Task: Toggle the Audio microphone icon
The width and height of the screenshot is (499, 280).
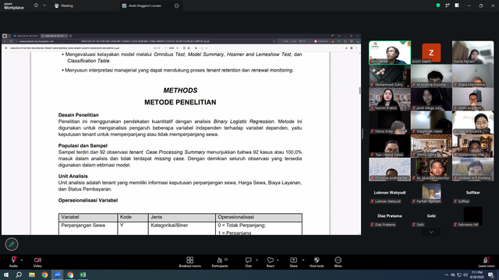Action: tap(13, 260)
